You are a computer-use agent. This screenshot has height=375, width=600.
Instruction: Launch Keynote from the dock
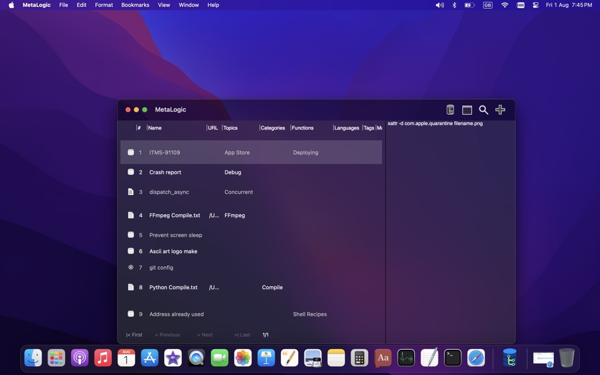267,358
